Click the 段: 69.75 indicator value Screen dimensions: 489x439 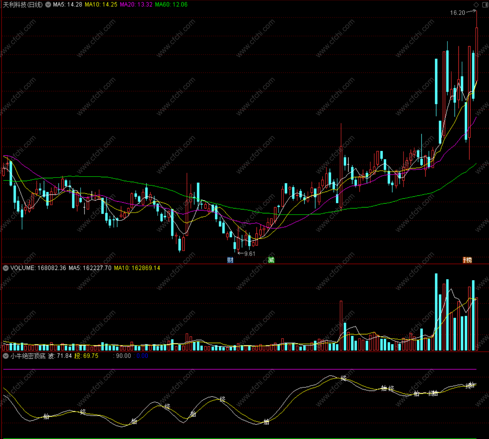click(86, 356)
